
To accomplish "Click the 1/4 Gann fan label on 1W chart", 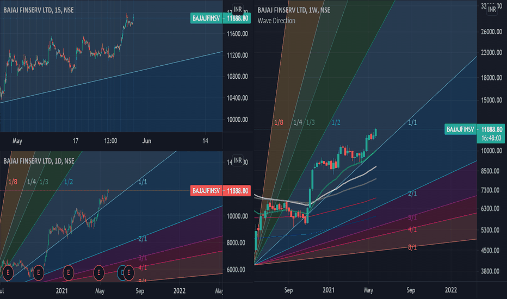I will tap(298, 122).
